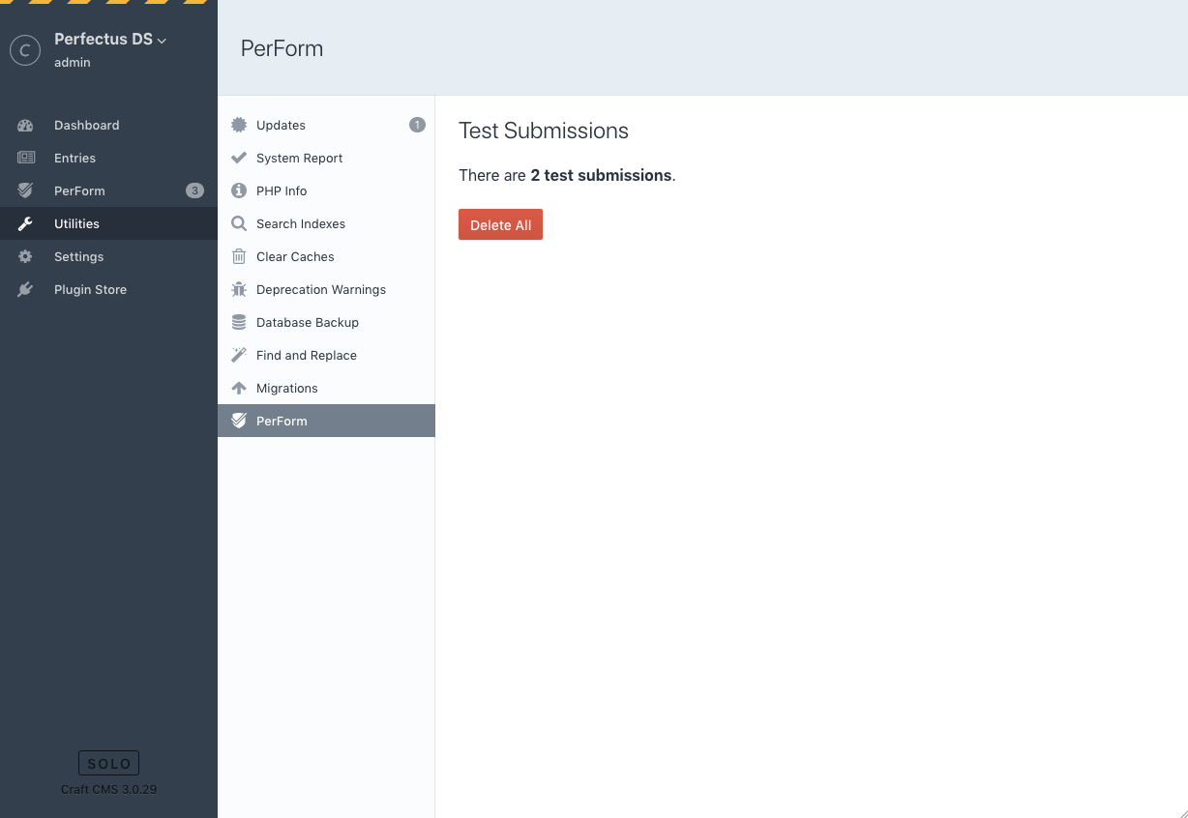Click the admin account avatar circle
The height and width of the screenshot is (818, 1188).
pyautogui.click(x=25, y=50)
